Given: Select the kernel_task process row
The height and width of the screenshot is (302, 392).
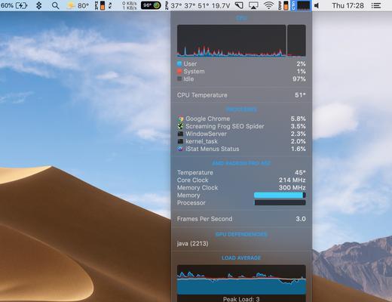Looking at the screenshot, I should 241,141.
